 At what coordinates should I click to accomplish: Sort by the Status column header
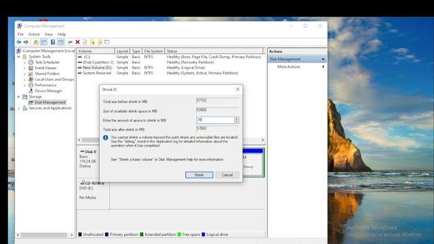tap(214, 52)
